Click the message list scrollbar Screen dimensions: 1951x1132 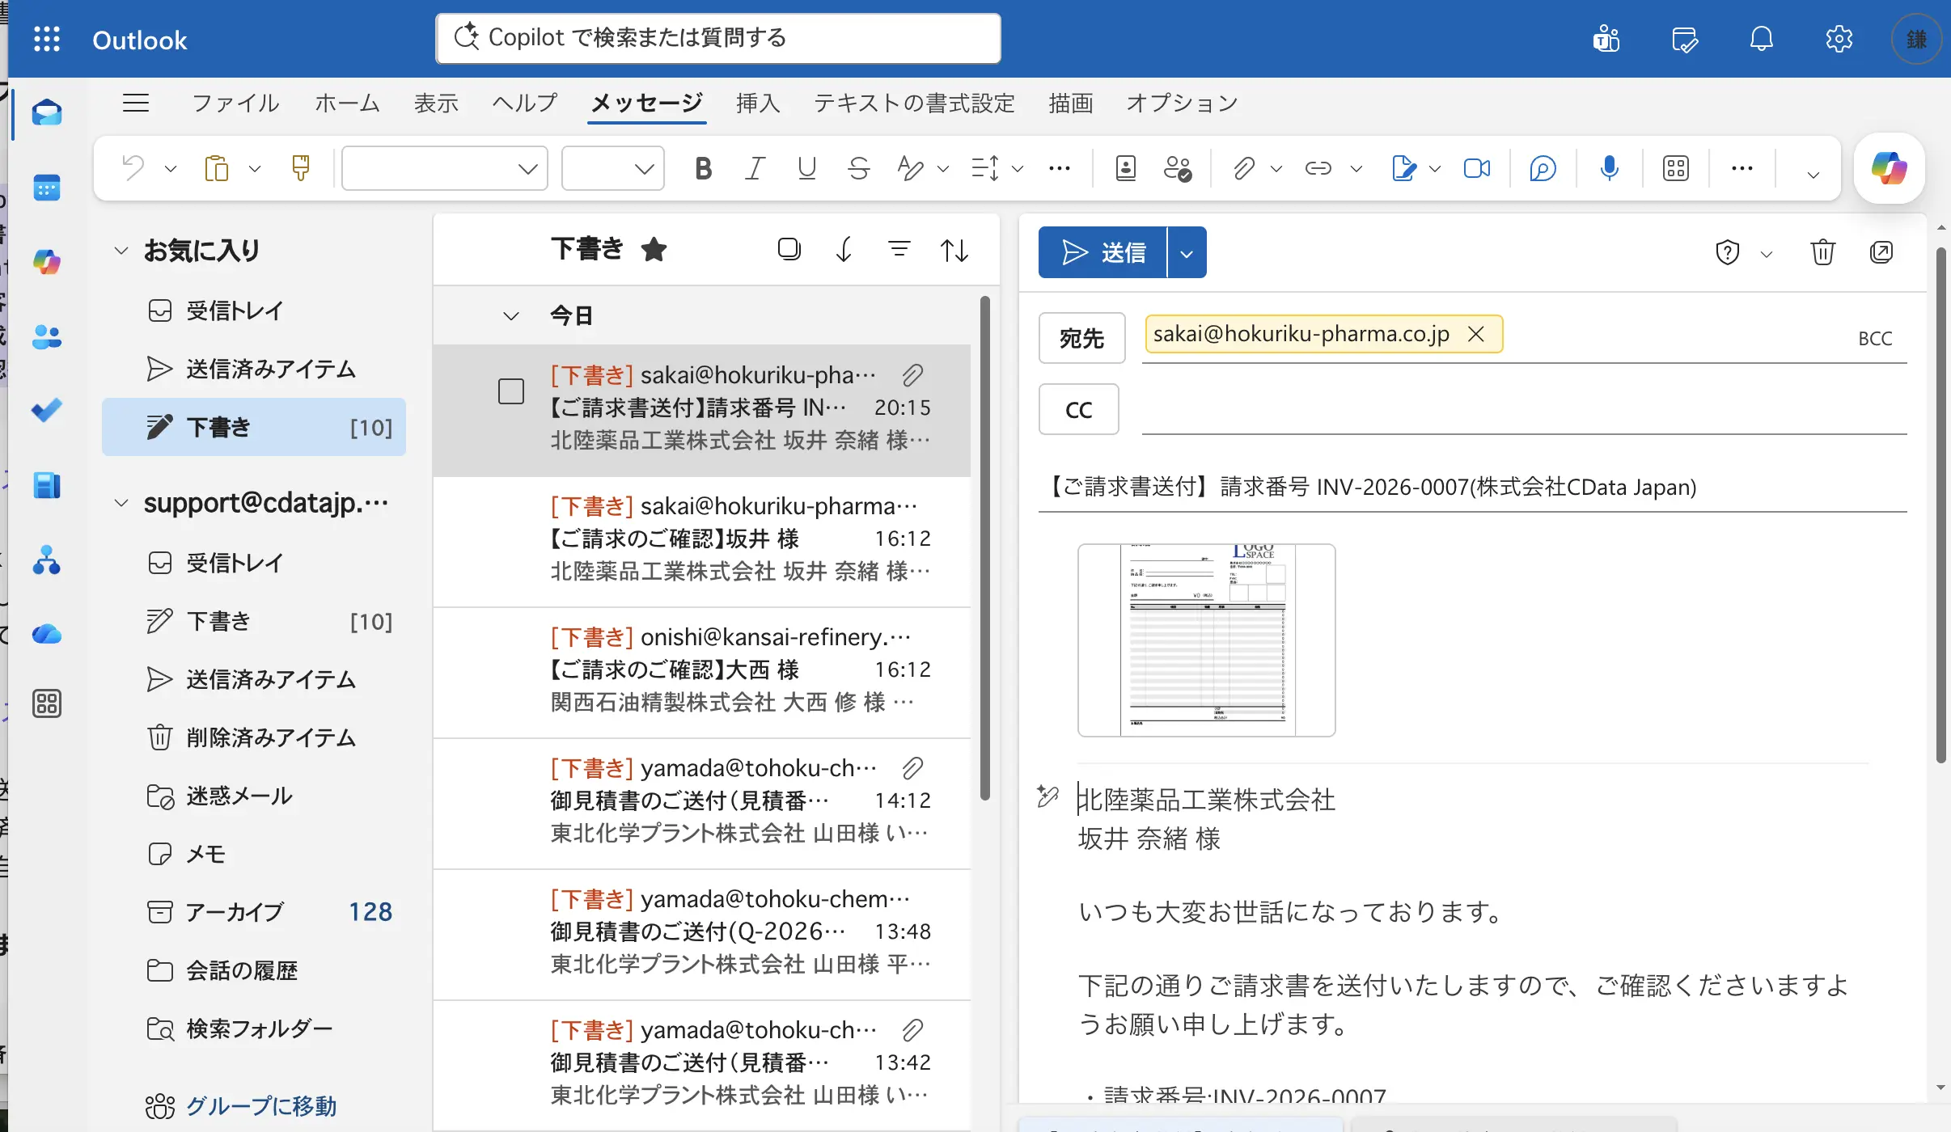(x=984, y=548)
